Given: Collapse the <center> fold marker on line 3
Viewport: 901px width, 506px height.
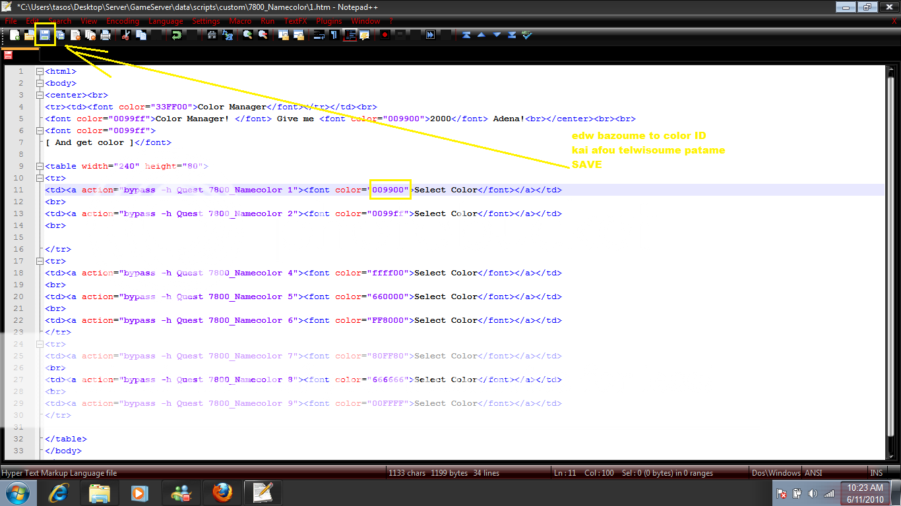Looking at the screenshot, I should pos(40,95).
